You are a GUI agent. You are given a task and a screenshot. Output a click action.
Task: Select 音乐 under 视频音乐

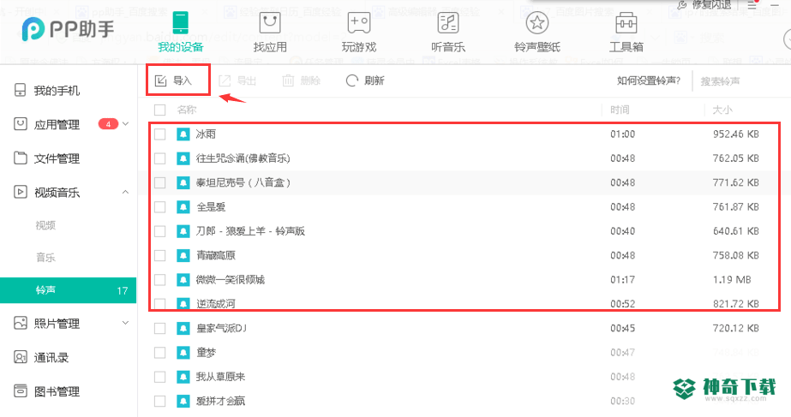click(45, 258)
